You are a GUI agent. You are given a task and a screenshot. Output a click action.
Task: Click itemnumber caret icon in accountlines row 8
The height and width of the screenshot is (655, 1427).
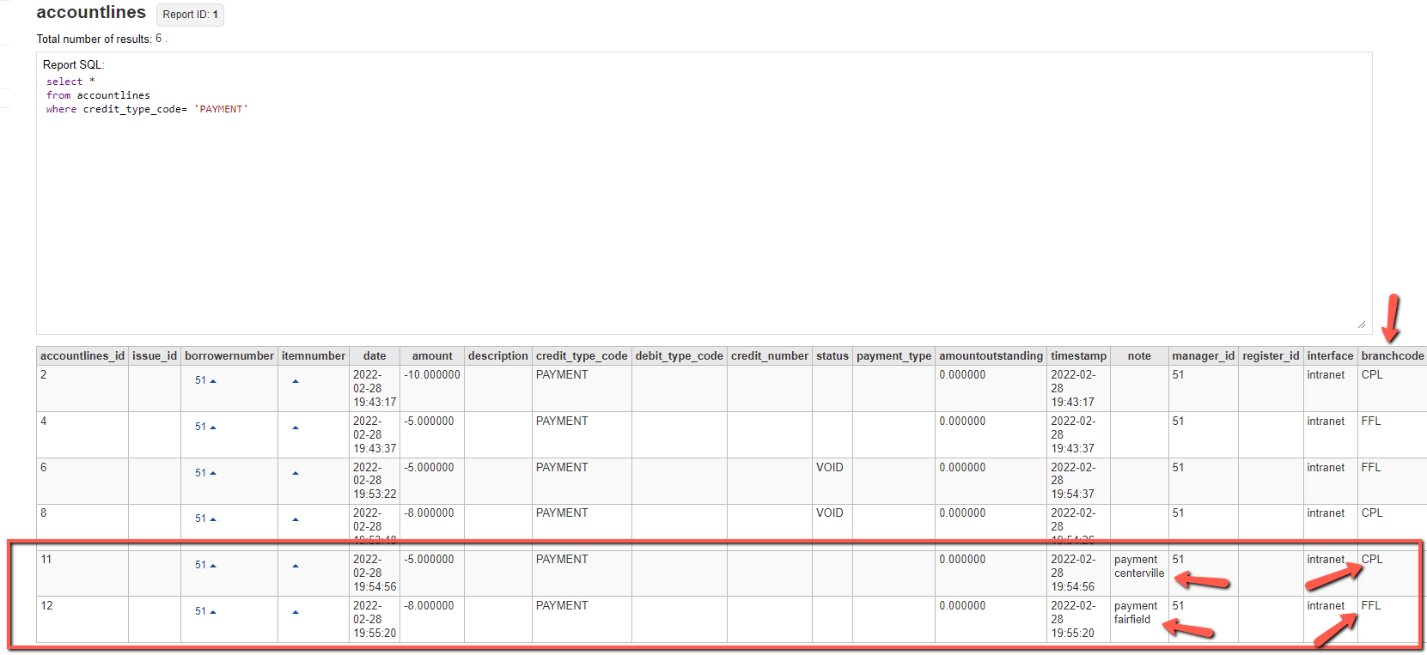(x=296, y=519)
